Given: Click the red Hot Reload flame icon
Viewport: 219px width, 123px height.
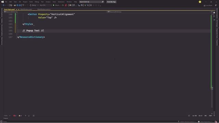Looking at the screenshot, I should (x=66, y=5).
